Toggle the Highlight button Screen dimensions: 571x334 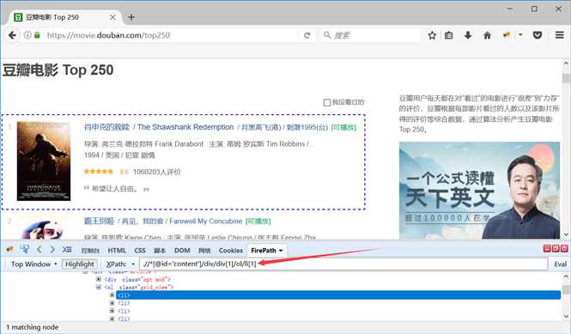(x=79, y=264)
